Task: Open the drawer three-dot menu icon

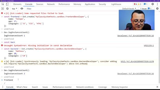Action: 3,87
